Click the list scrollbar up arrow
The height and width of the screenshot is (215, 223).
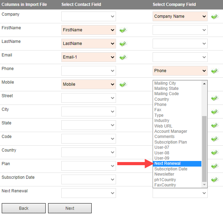pos(205,84)
